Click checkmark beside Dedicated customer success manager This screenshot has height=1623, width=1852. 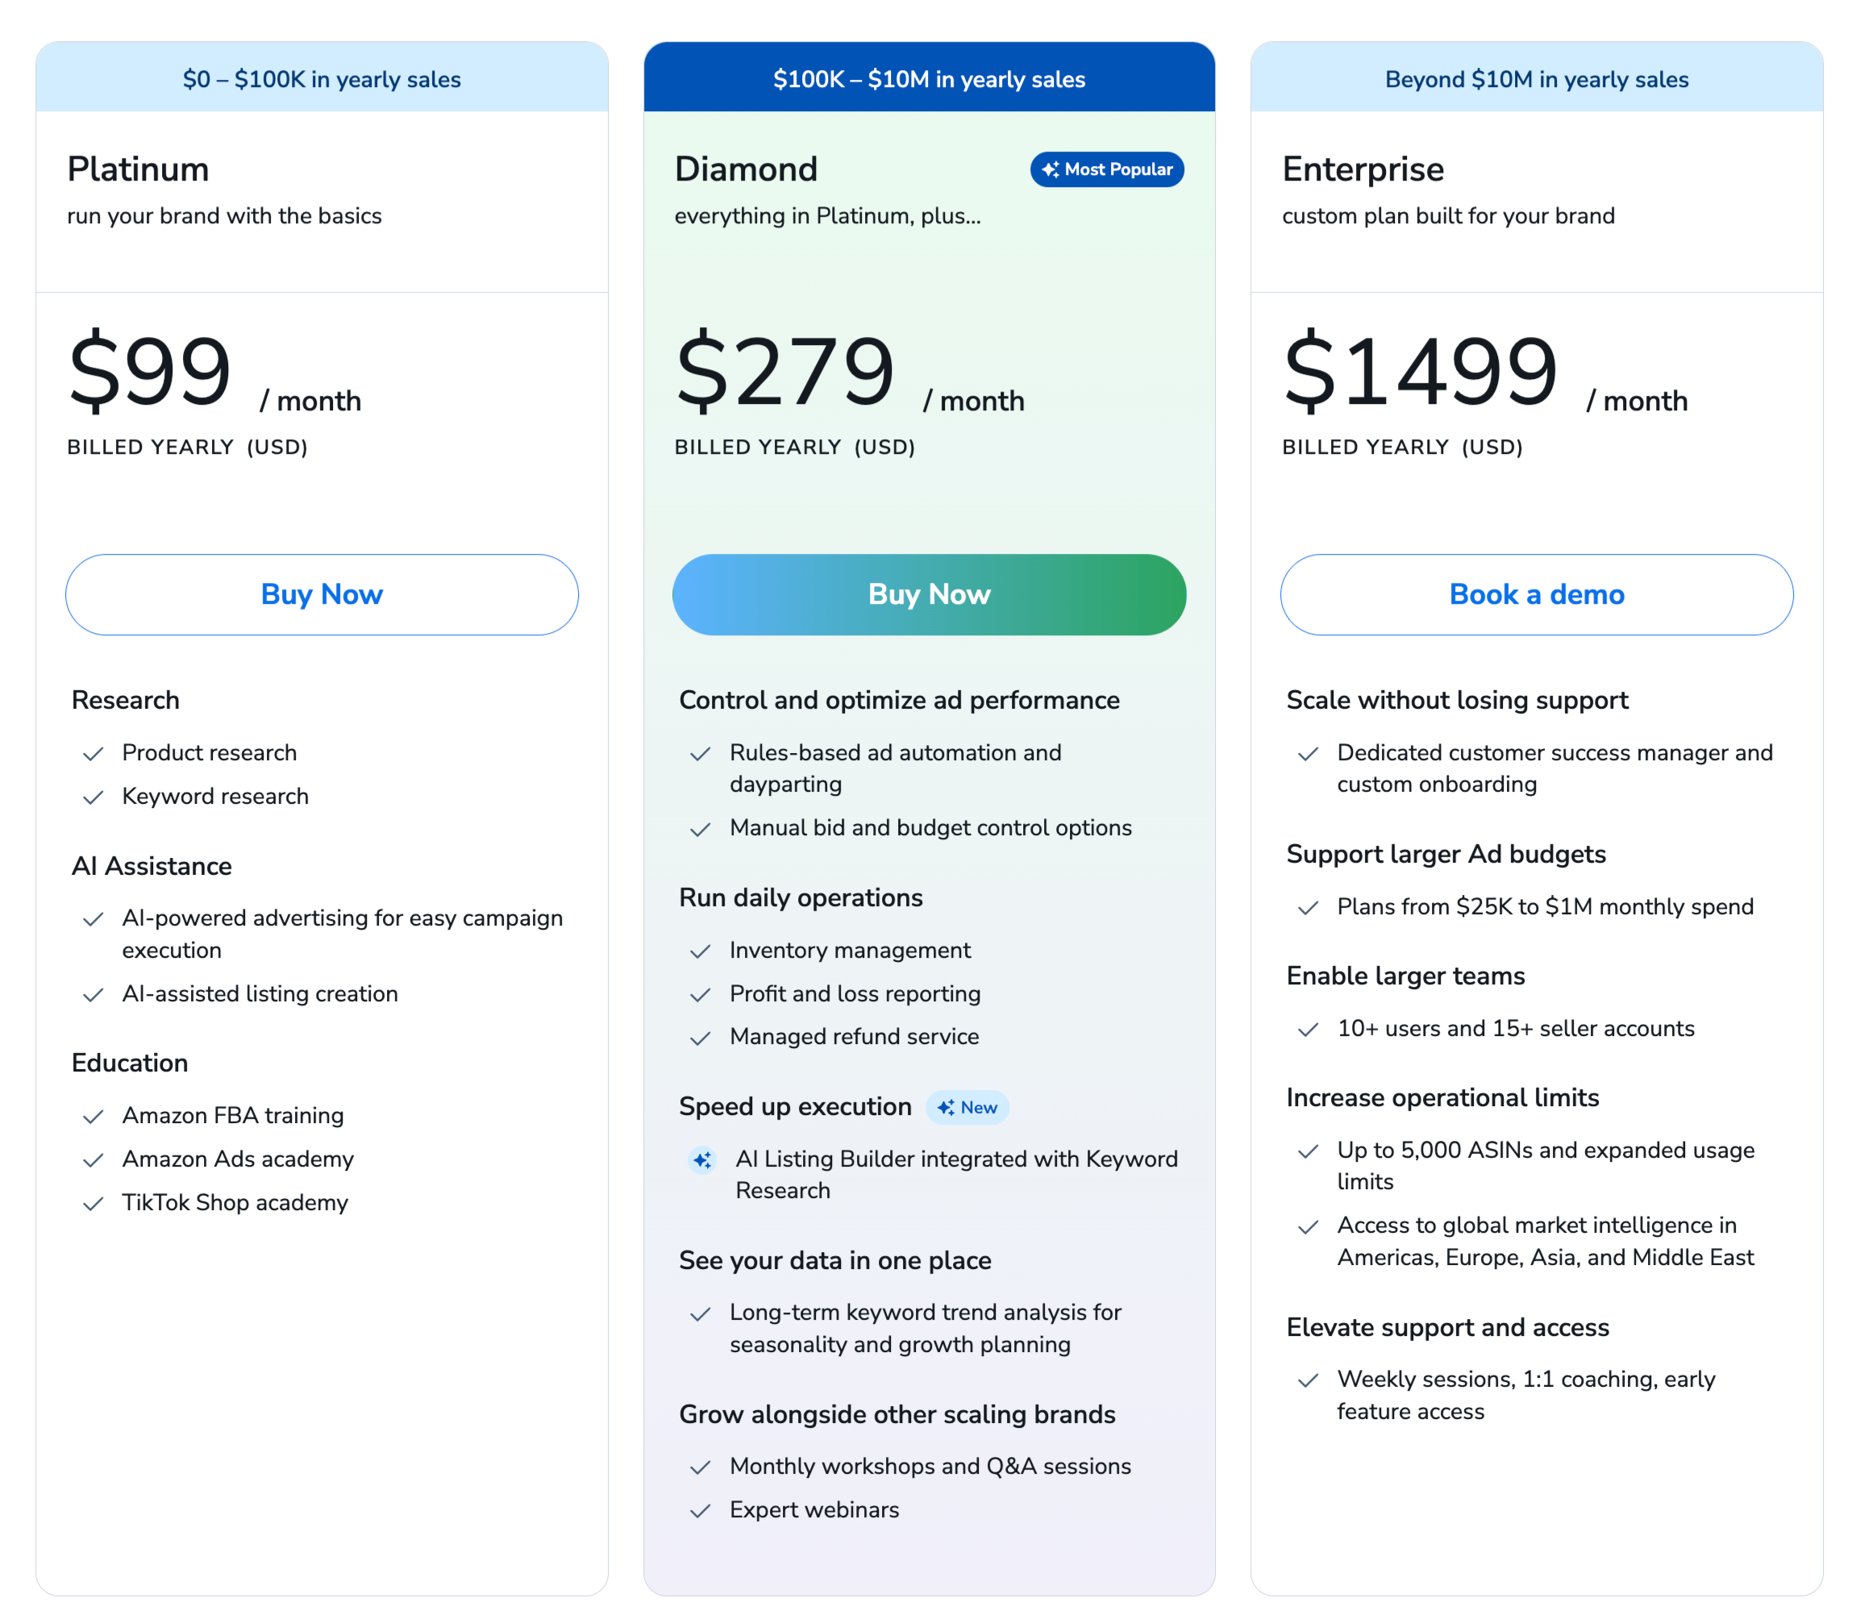click(x=1308, y=754)
